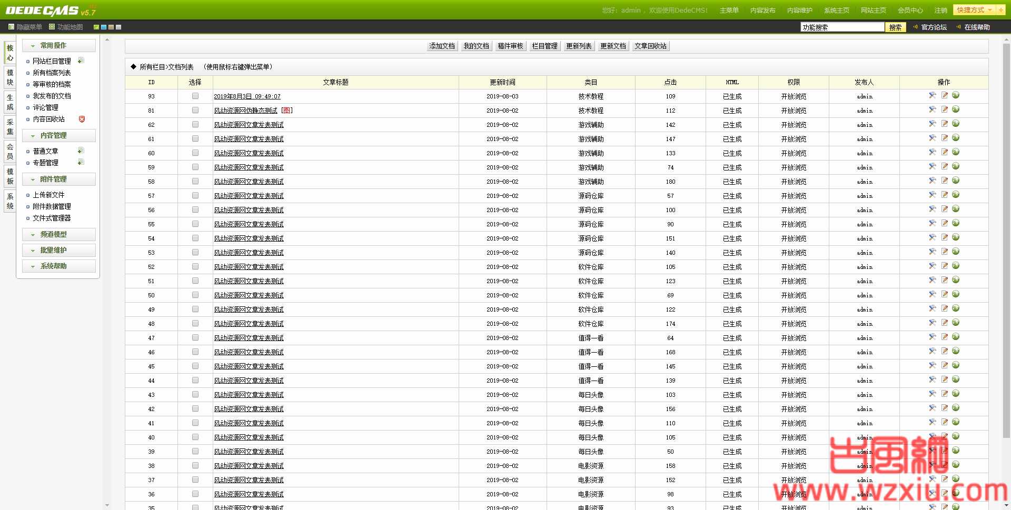Select the checkbox in row ID 36
Screen dimensions: 1011x510
[195, 494]
